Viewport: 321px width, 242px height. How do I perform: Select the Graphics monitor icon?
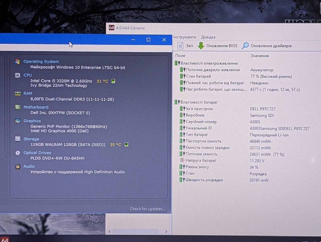point(18,121)
